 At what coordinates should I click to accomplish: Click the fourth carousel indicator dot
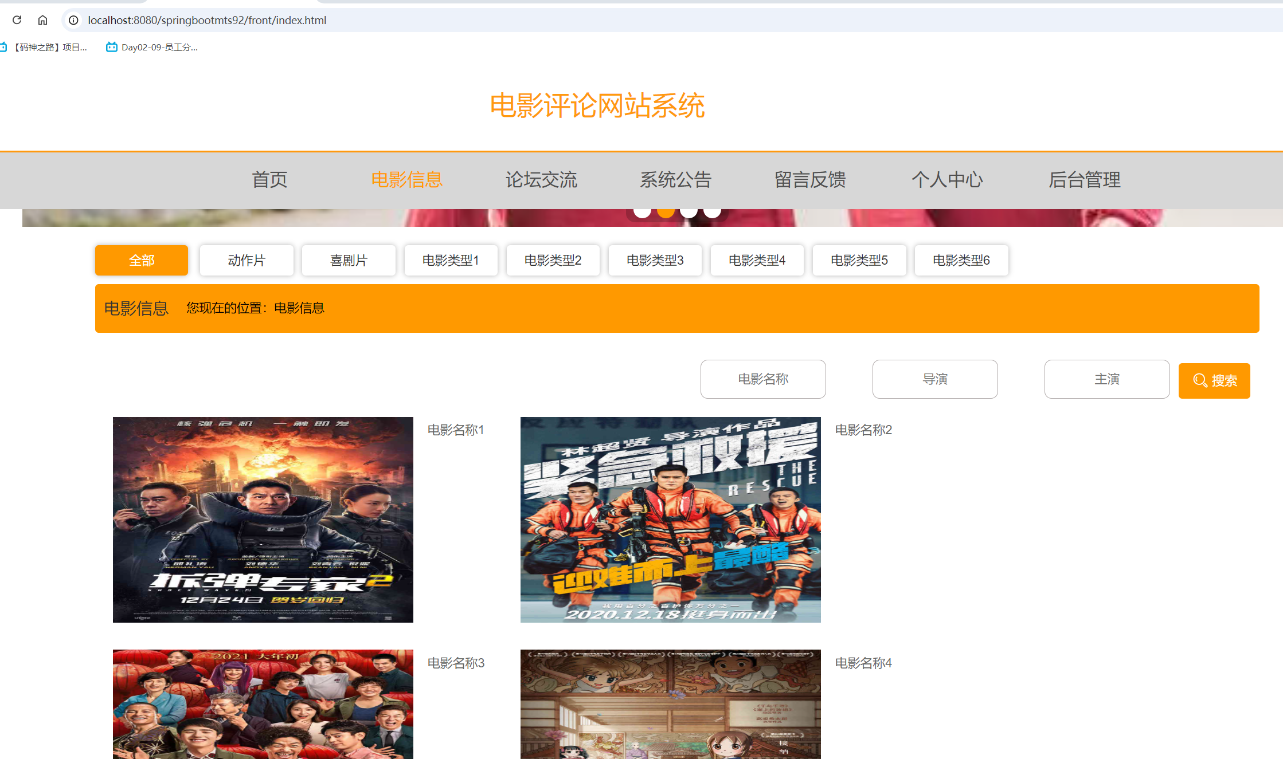pyautogui.click(x=712, y=211)
